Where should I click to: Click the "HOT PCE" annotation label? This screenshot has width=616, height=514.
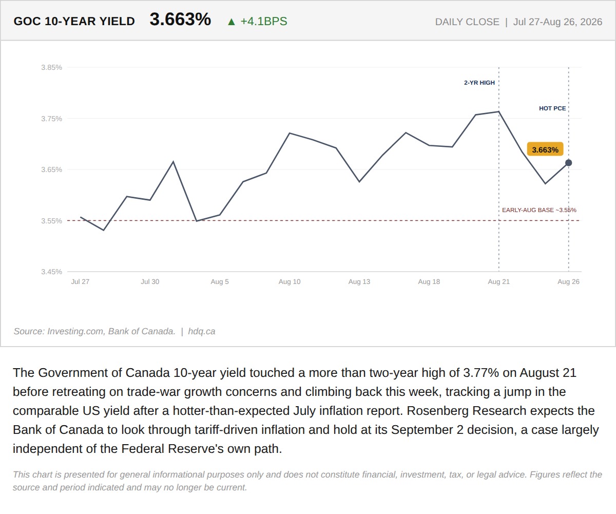click(552, 108)
